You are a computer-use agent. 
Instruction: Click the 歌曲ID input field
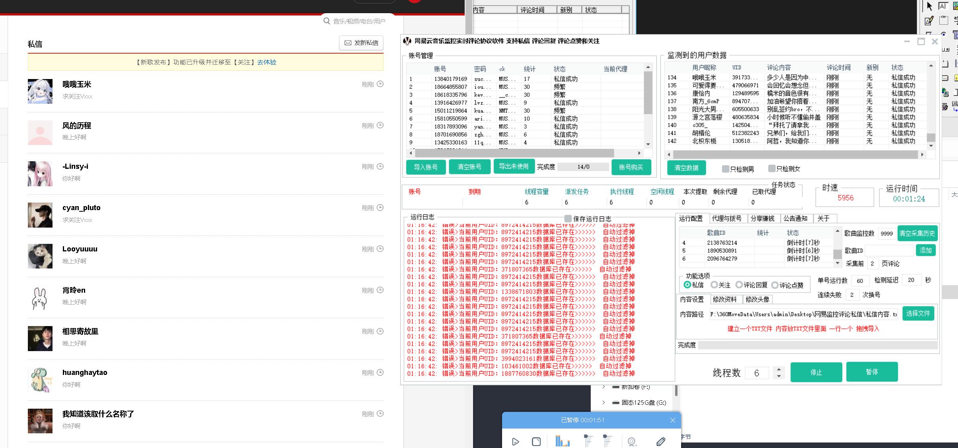click(888, 251)
